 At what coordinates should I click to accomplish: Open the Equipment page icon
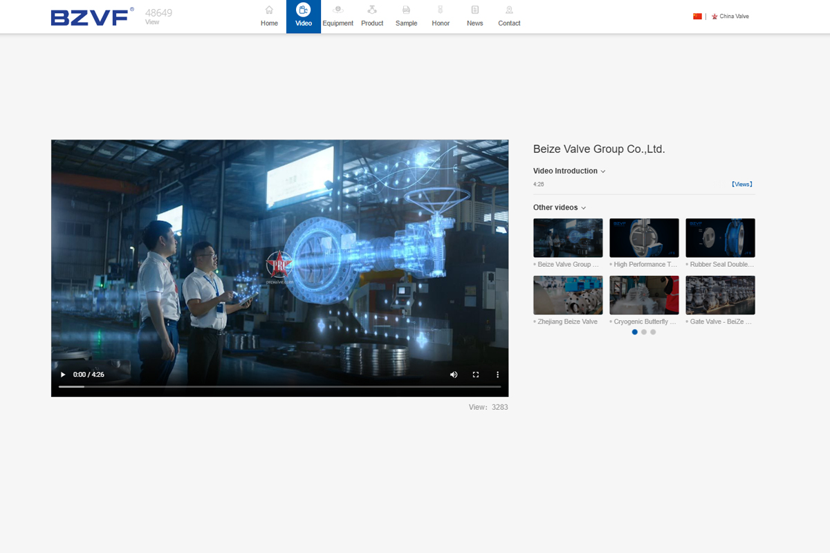[x=338, y=10]
